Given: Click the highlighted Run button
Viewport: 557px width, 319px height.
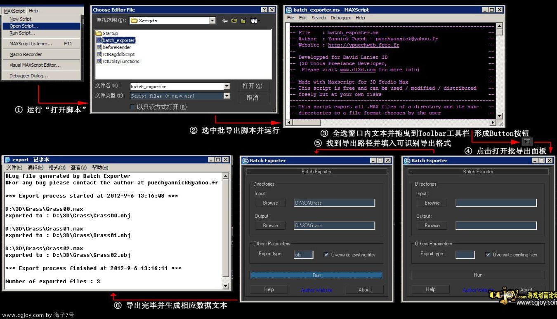Looking at the screenshot, I should [x=316, y=275].
